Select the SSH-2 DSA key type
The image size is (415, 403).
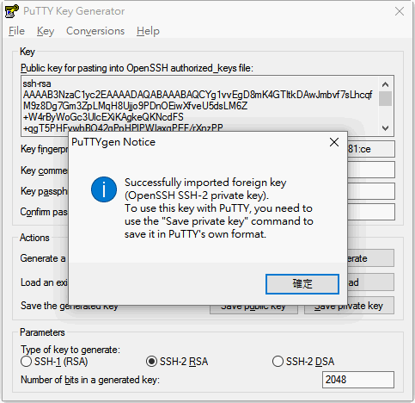[278, 362]
